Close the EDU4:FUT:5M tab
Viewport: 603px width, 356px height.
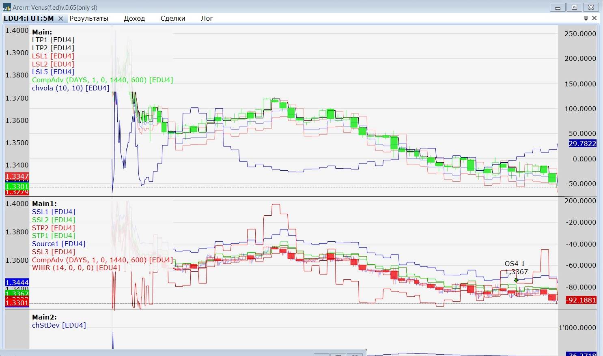point(60,18)
